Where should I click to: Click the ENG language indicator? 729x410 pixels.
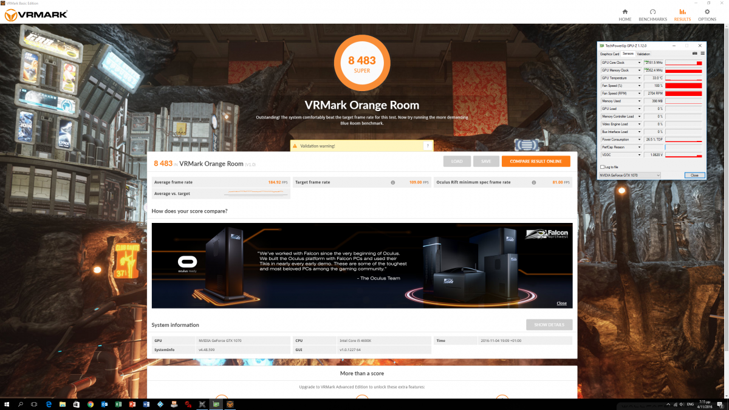689,404
